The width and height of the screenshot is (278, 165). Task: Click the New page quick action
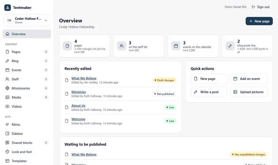coord(209,79)
